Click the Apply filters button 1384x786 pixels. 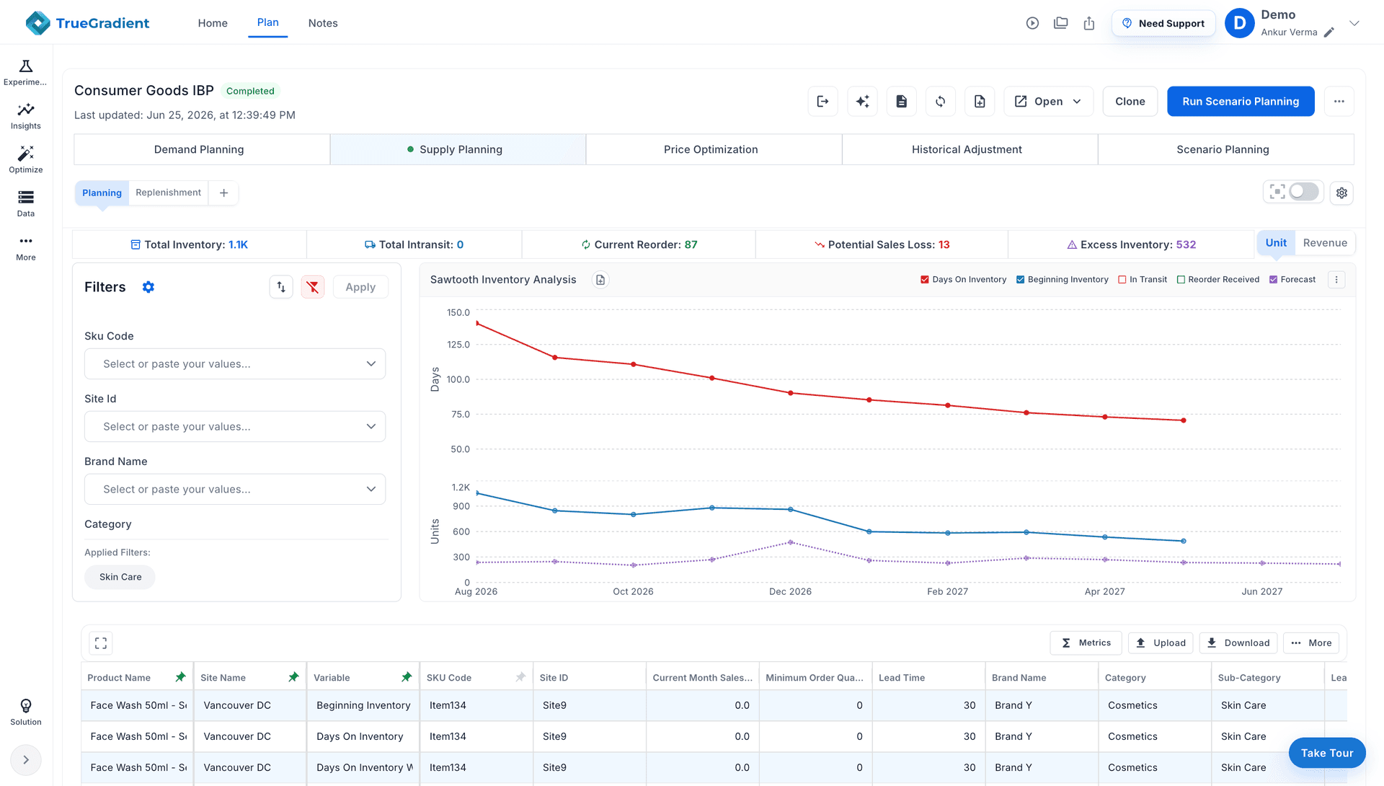(x=360, y=287)
